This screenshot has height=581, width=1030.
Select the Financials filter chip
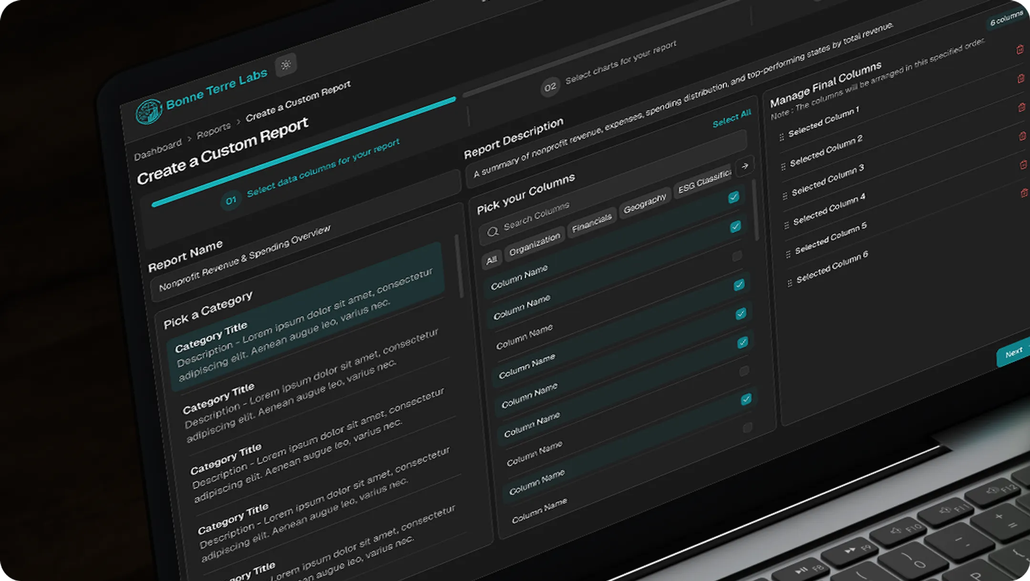tap(592, 223)
